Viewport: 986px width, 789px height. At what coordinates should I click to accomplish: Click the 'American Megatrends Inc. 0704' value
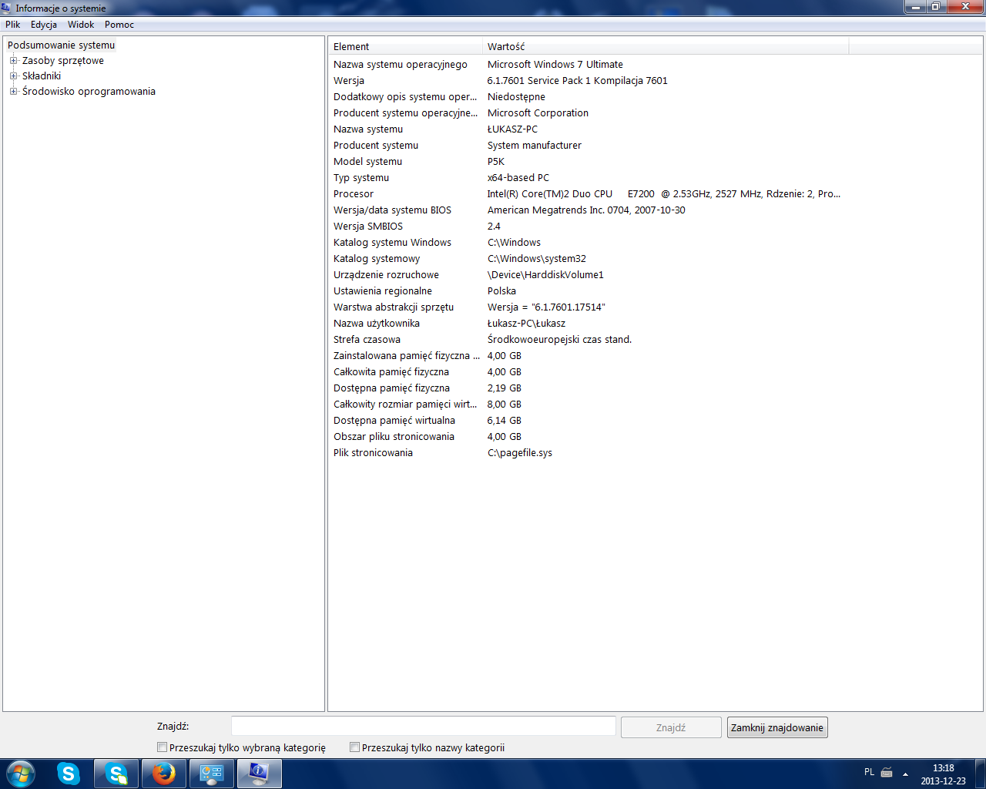586,210
